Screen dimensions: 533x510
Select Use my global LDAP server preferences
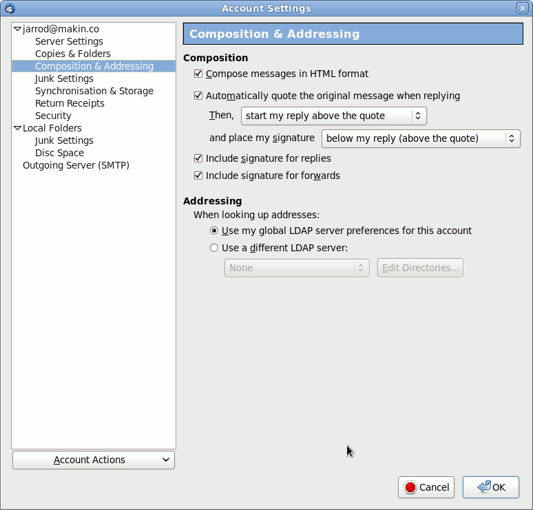(x=213, y=231)
